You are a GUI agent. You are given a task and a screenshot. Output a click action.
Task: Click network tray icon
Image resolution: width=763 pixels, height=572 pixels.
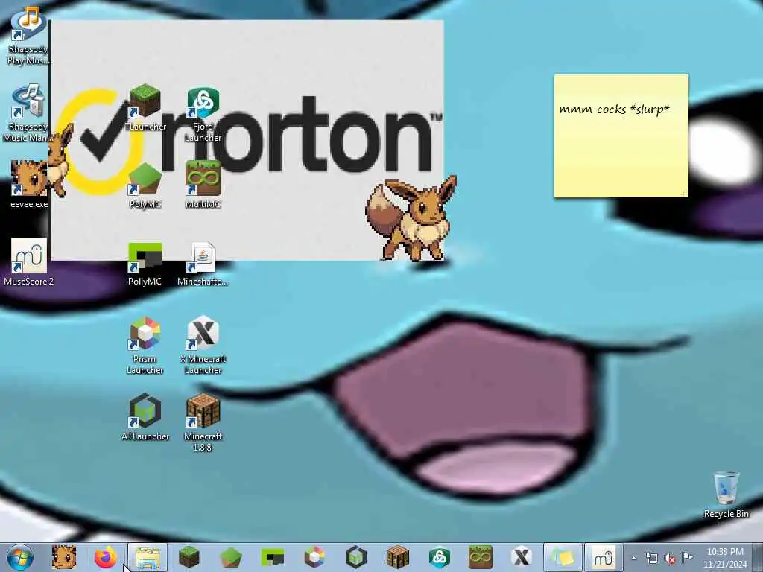tap(651, 558)
